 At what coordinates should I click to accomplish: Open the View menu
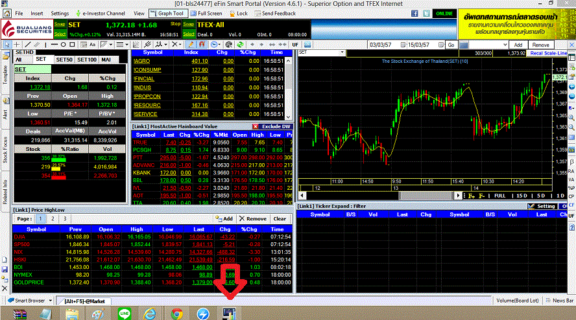click(x=139, y=14)
